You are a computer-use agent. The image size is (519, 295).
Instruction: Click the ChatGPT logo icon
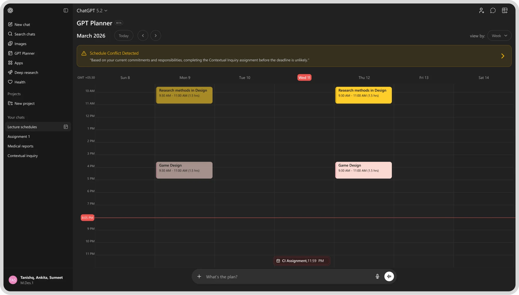click(10, 11)
